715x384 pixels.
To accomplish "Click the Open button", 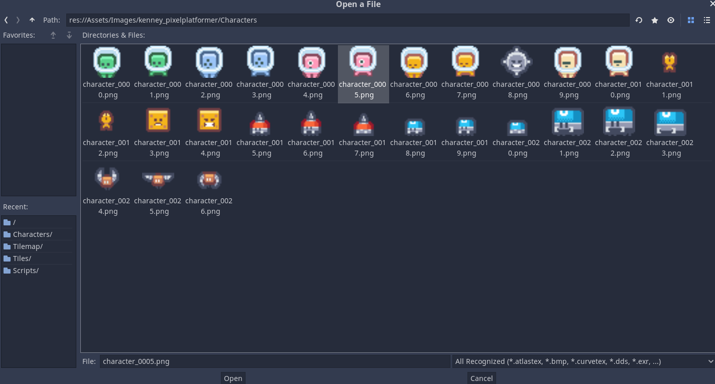I will [233, 378].
